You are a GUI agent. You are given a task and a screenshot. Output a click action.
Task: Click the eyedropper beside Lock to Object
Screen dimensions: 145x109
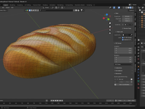pyautogui.click(x=131, y=35)
